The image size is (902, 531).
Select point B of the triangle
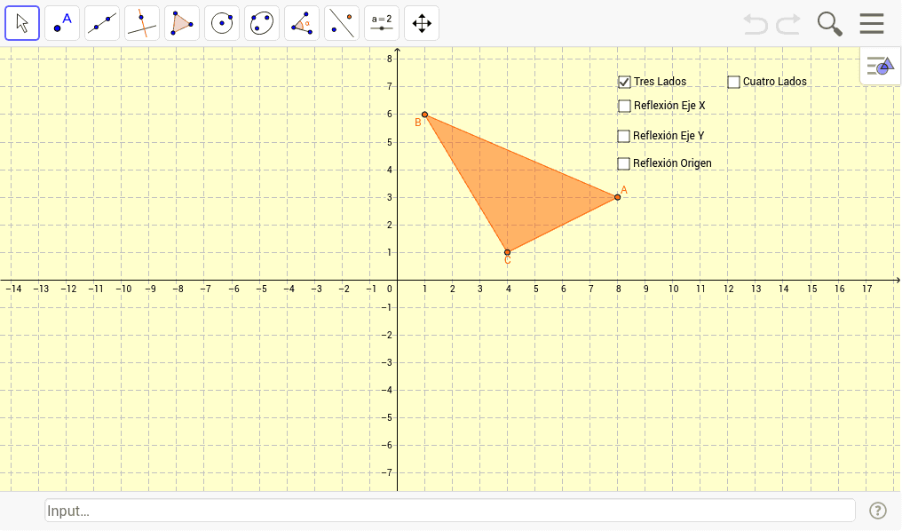pos(424,115)
